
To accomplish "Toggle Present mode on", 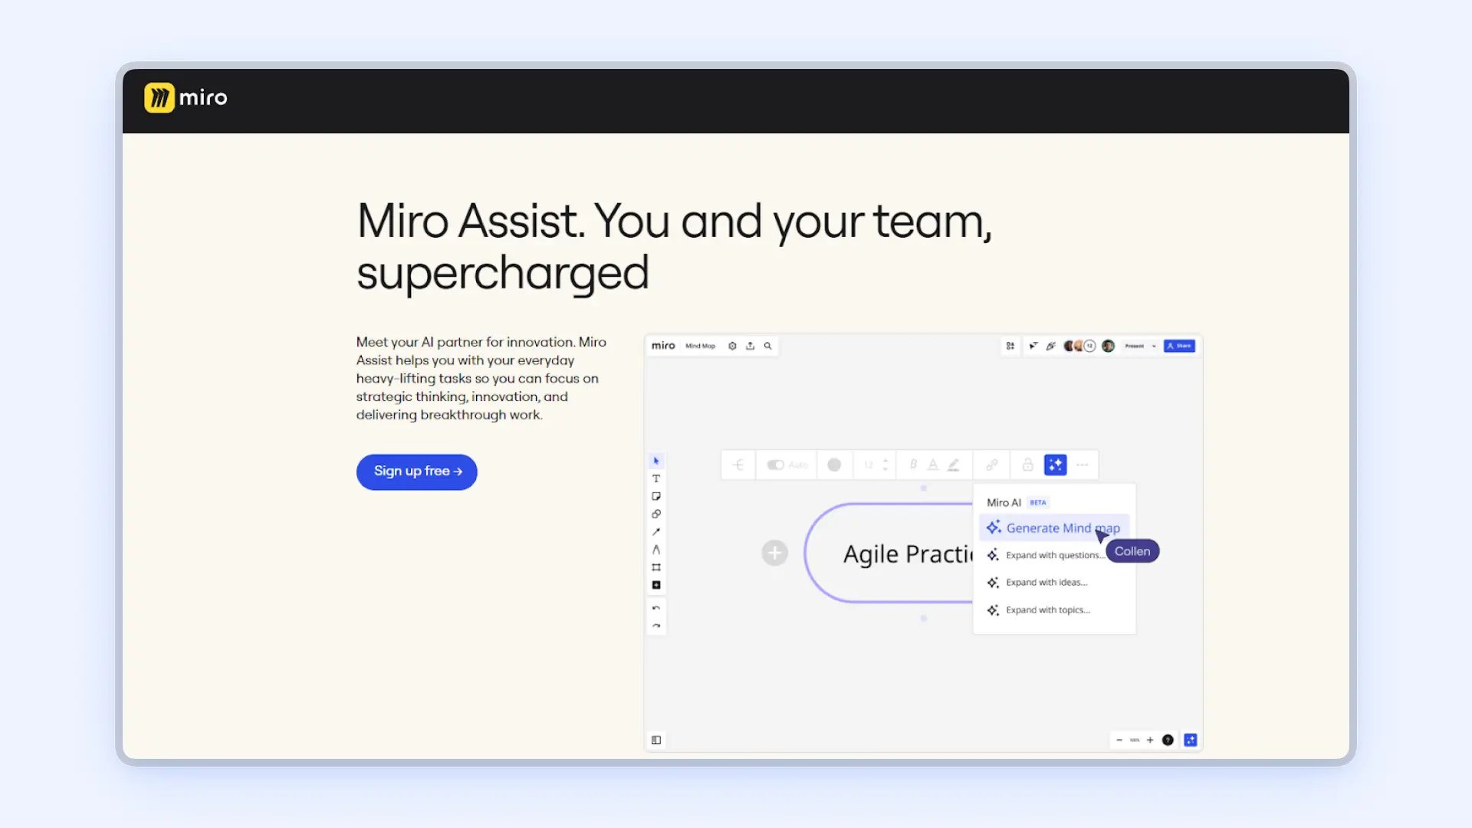I will [1133, 346].
